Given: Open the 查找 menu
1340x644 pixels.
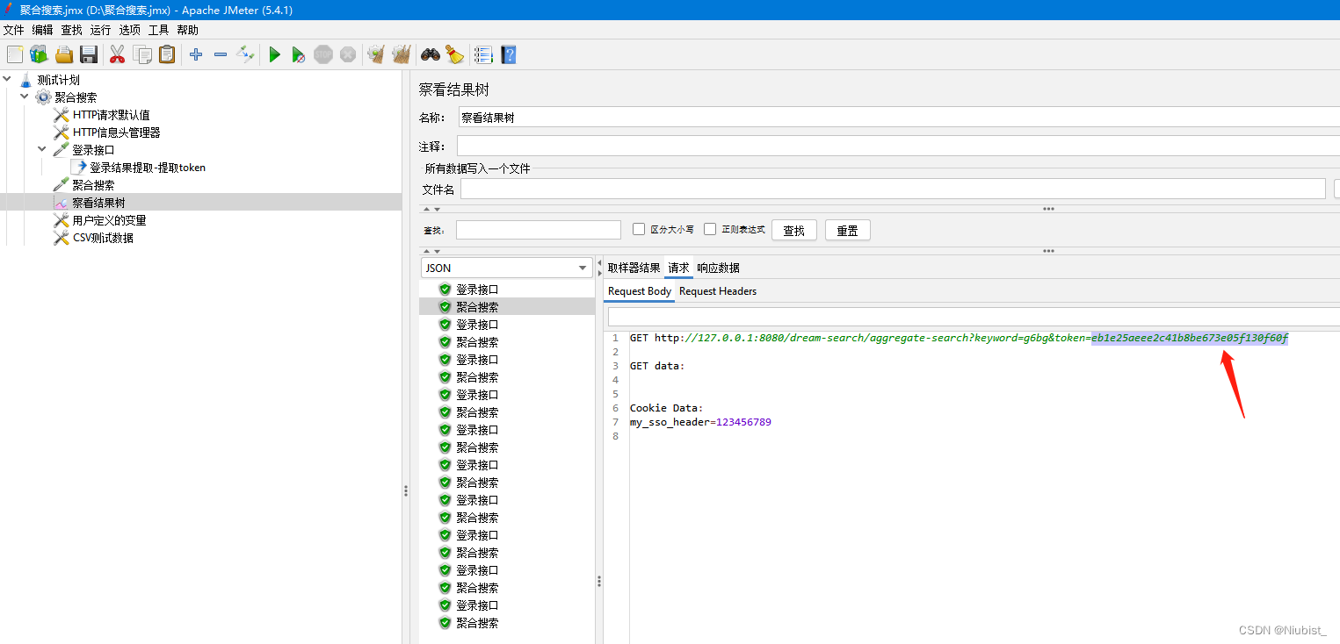Looking at the screenshot, I should point(71,30).
